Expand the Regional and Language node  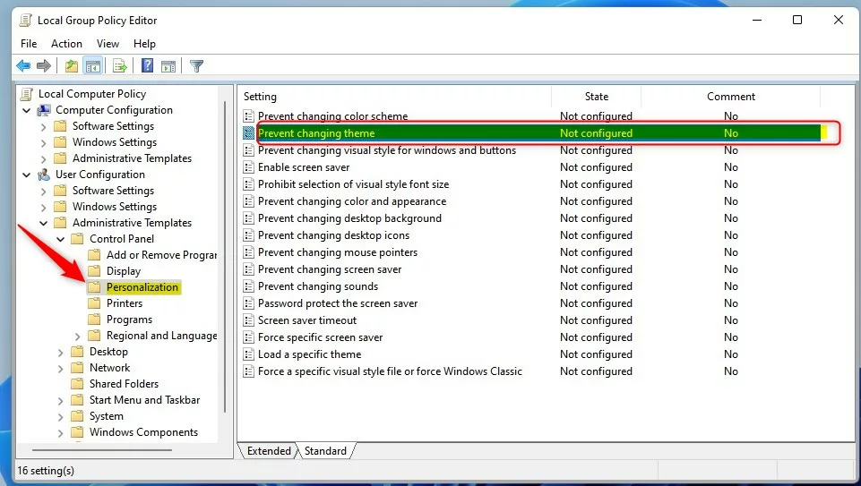(x=77, y=337)
